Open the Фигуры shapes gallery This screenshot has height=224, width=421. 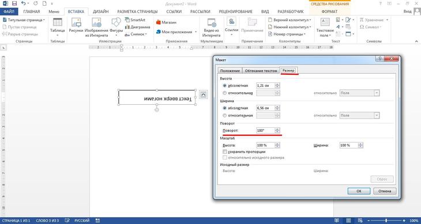pos(116,27)
